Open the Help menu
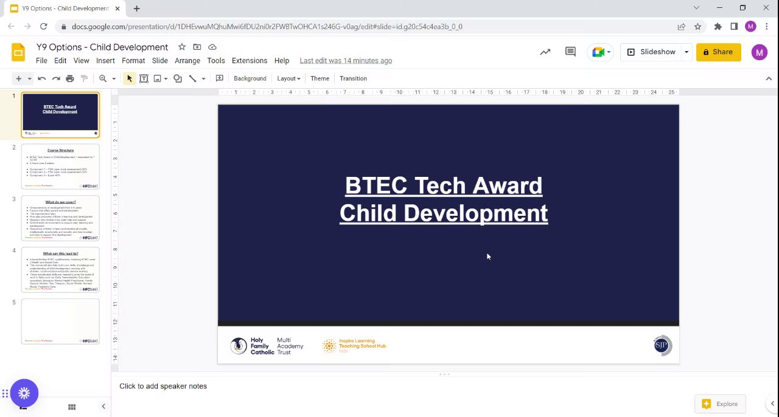 tap(282, 61)
